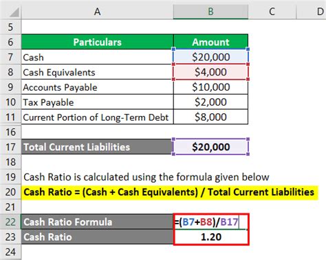Click the Amount header cell
Viewport: 326px width, 260px height.
(210, 42)
